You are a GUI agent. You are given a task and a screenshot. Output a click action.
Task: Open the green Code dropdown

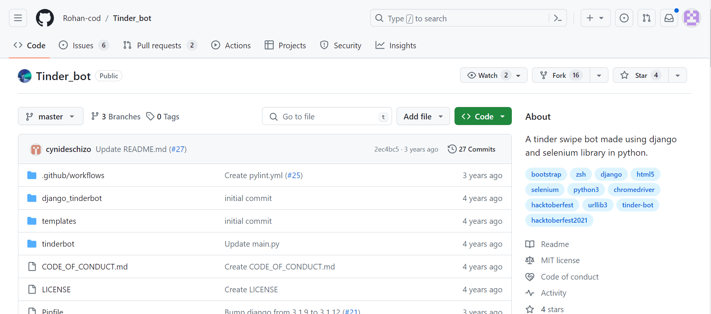pos(483,116)
